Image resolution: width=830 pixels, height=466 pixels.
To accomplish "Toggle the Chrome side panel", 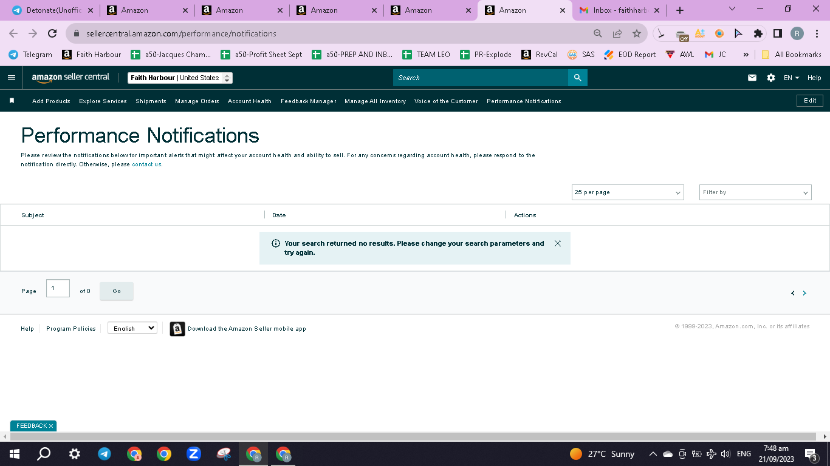I will click(777, 33).
